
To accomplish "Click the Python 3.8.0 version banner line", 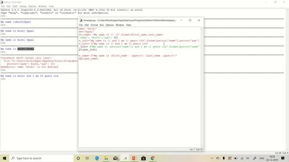I will (71, 10).
